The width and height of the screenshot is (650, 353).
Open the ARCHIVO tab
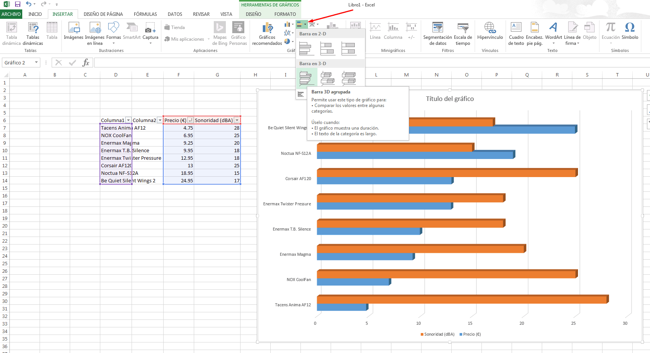[x=11, y=14]
